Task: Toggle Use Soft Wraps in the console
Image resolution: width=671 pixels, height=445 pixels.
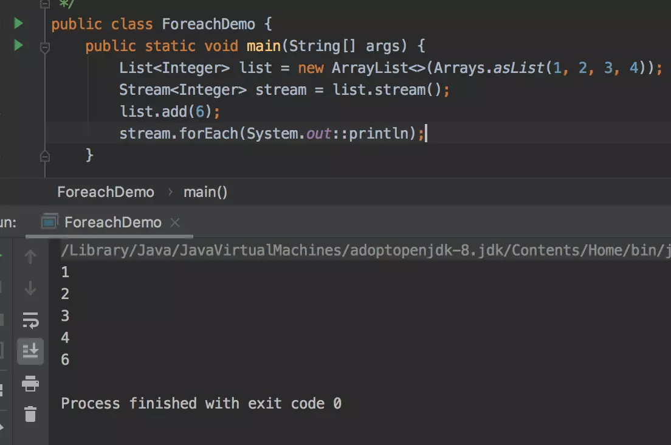Action: [30, 321]
